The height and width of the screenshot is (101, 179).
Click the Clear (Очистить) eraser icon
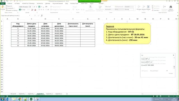pyautogui.click(x=152, y=10)
